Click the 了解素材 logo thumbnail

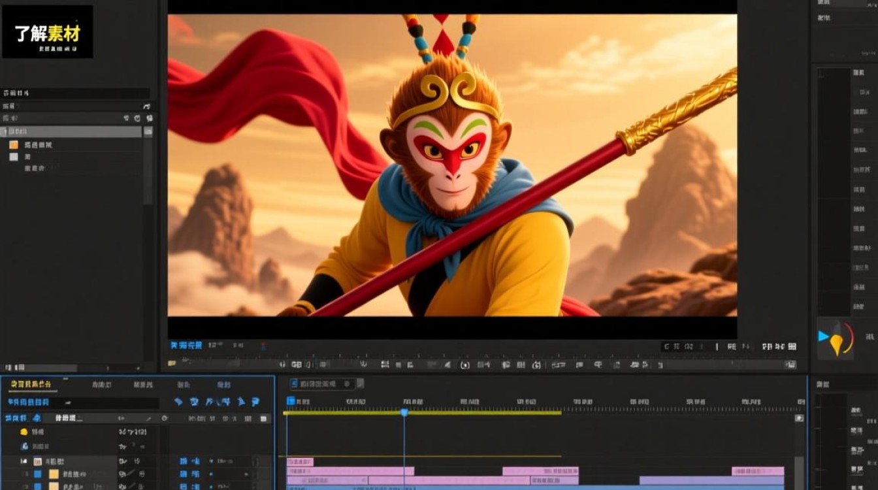[48, 32]
